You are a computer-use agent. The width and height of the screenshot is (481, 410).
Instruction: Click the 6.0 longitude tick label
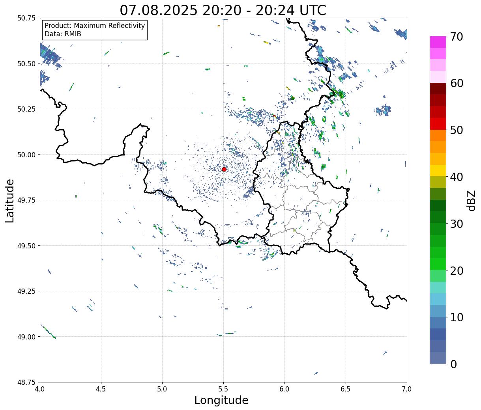[x=284, y=389]
